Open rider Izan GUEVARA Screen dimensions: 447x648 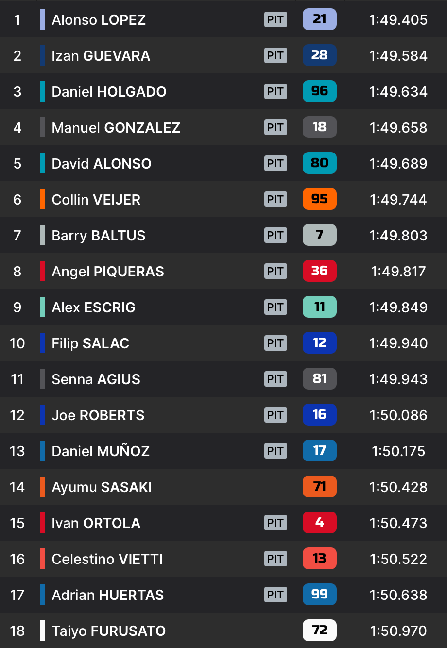(101, 56)
